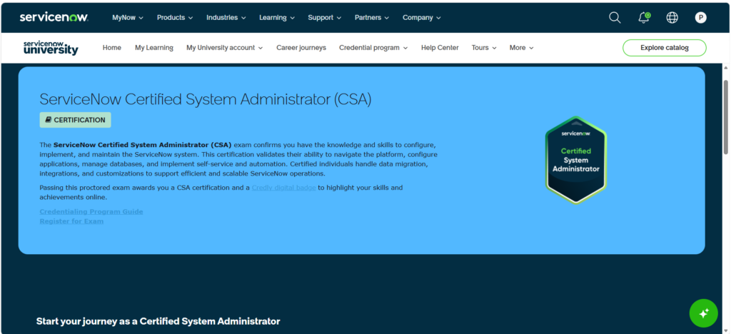Click the Certified System Administrator badge image
This screenshot has height=334, width=731.
[576, 160]
